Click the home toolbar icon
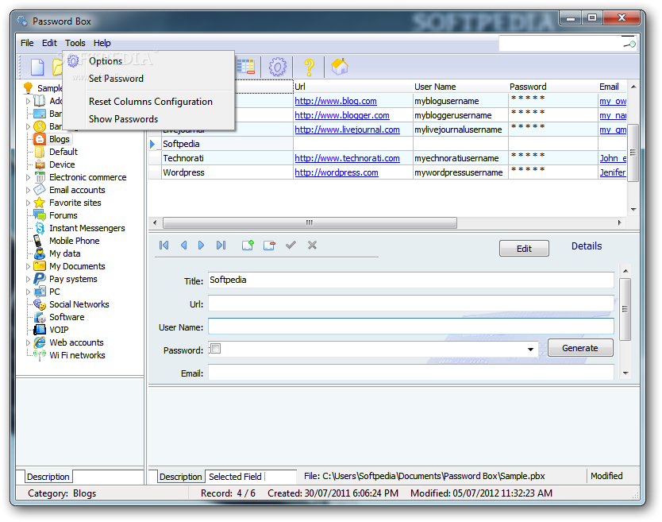The height and width of the screenshot is (522, 662). (x=340, y=67)
